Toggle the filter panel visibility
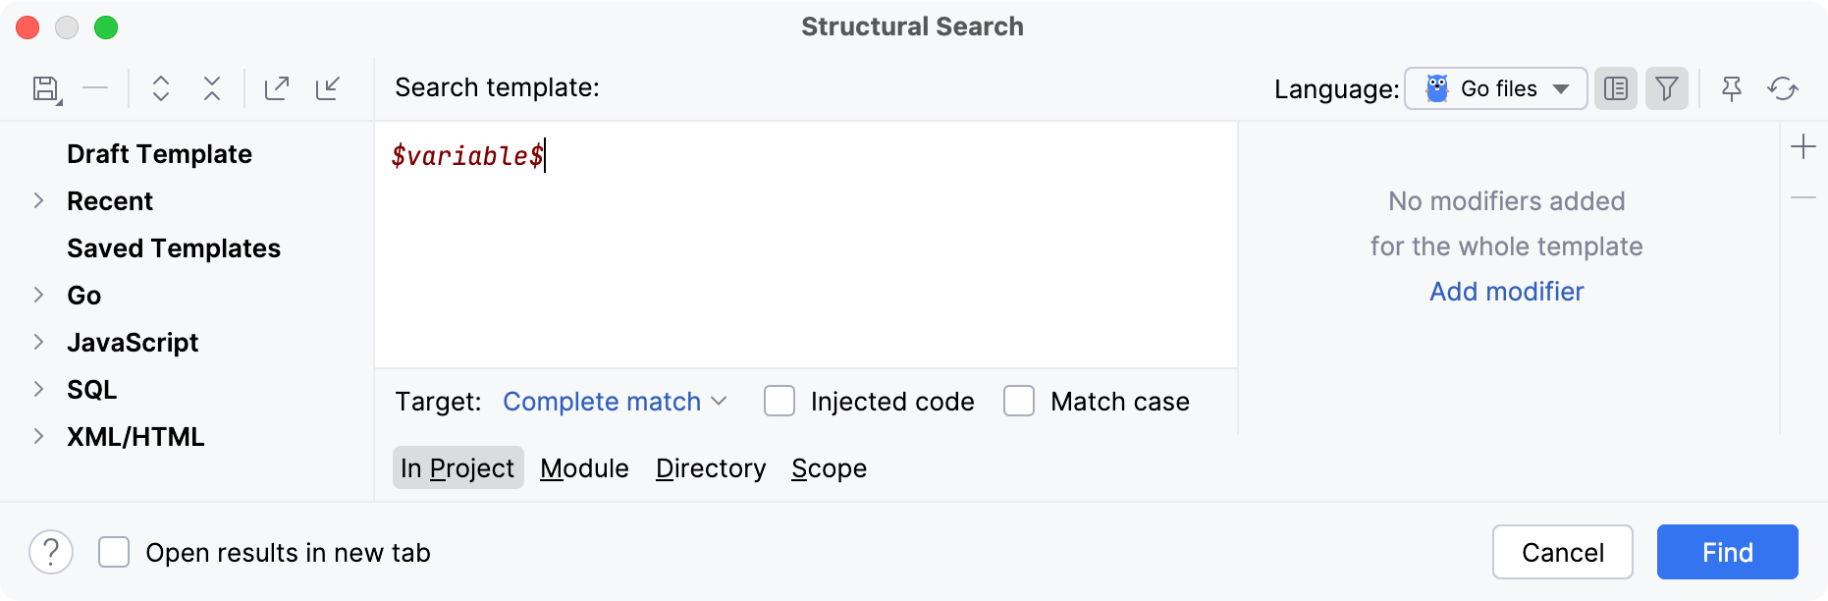The height and width of the screenshot is (601, 1828). tap(1666, 88)
